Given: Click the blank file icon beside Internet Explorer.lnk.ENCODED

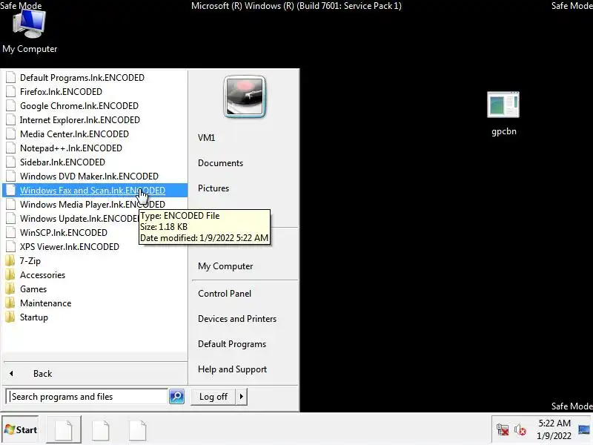Looking at the screenshot, I should pos(11,120).
